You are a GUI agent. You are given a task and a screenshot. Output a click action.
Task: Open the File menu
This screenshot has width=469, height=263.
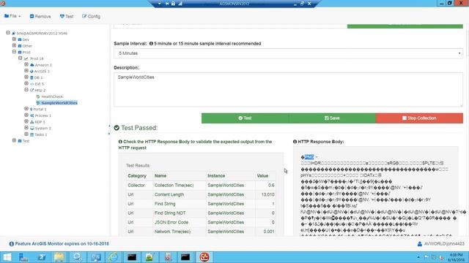[12, 16]
